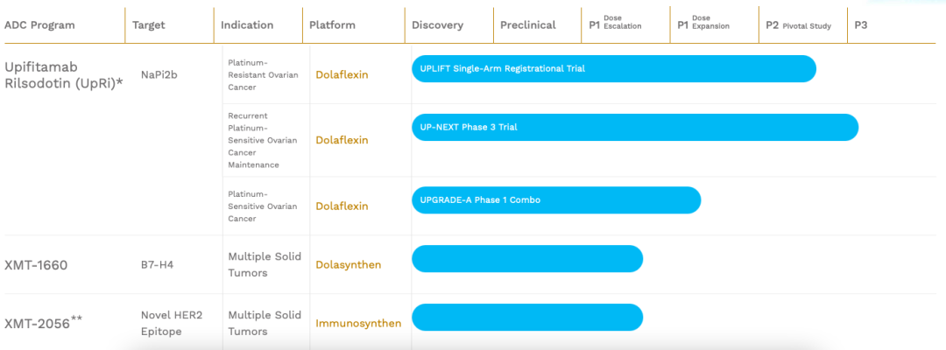Select the UPGRADE-A Phase 1 Combo bar
Viewport: 946px width, 350px height.
coord(555,199)
